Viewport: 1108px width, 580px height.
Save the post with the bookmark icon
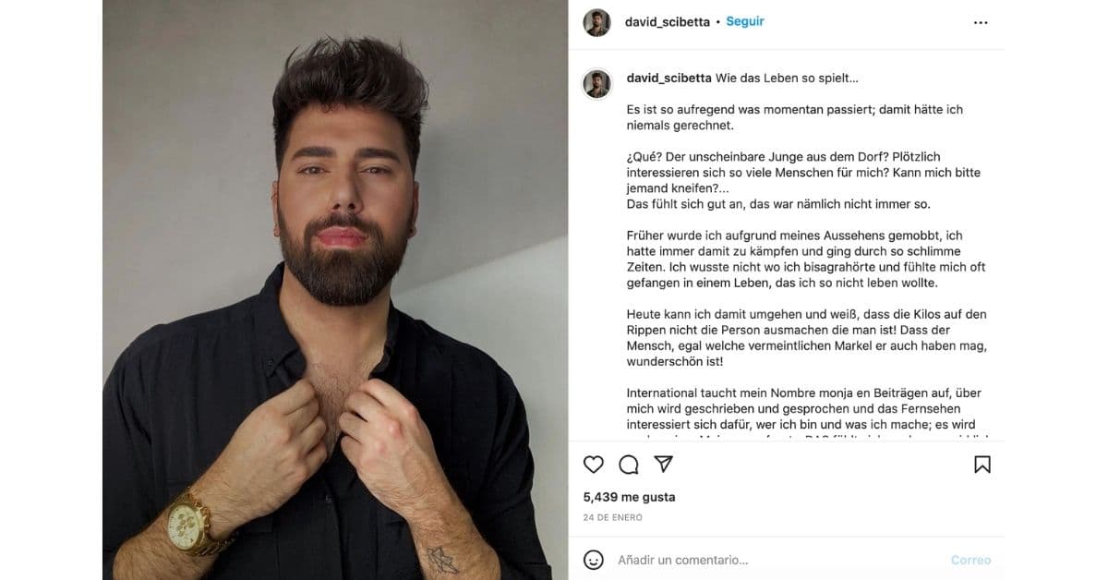click(x=982, y=465)
